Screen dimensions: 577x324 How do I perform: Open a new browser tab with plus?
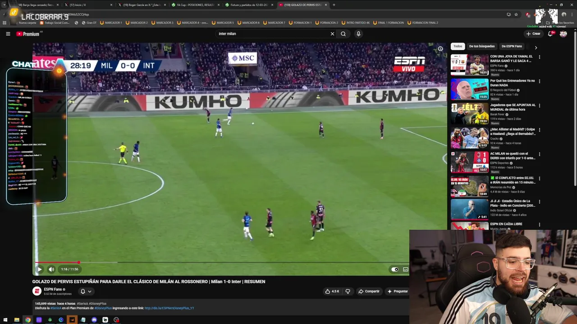(334, 5)
